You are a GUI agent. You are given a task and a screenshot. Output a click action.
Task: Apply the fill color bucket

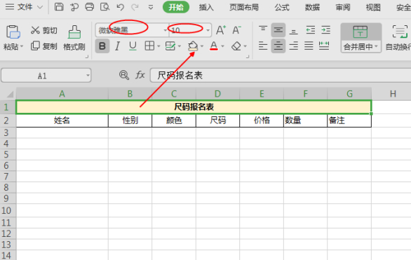pos(193,46)
